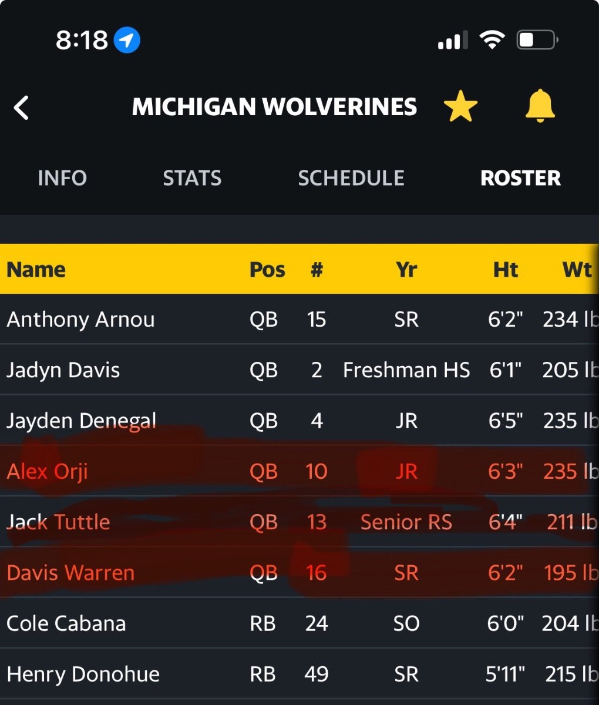Tap the Ht column header
The height and width of the screenshot is (705, 599).
[506, 270]
